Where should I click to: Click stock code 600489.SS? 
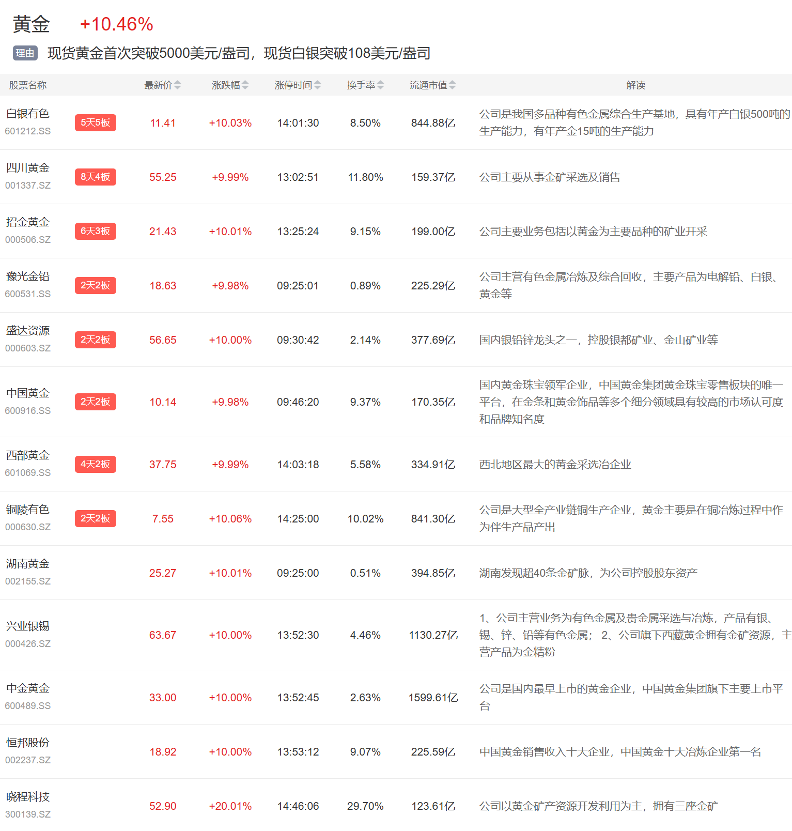click(28, 706)
